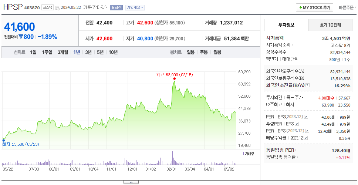
Task: Select the 3년 line chart period
Action: click(88, 52)
